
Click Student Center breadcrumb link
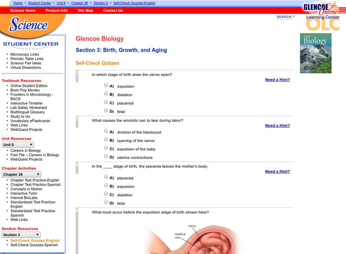coord(39,3)
